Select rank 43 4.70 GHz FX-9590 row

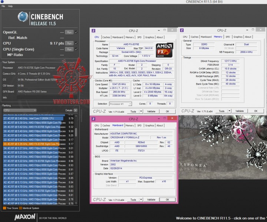point(39,186)
